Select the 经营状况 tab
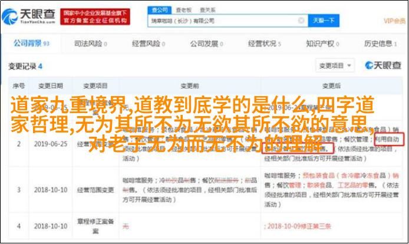Viewport: 409px width, 244px height. pyautogui.click(x=264, y=44)
